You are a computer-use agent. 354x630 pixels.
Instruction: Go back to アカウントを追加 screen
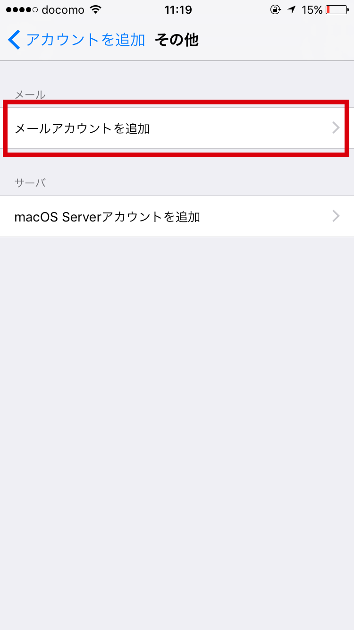(77, 40)
